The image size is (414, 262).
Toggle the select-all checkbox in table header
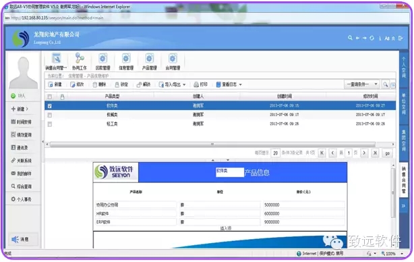click(x=50, y=97)
